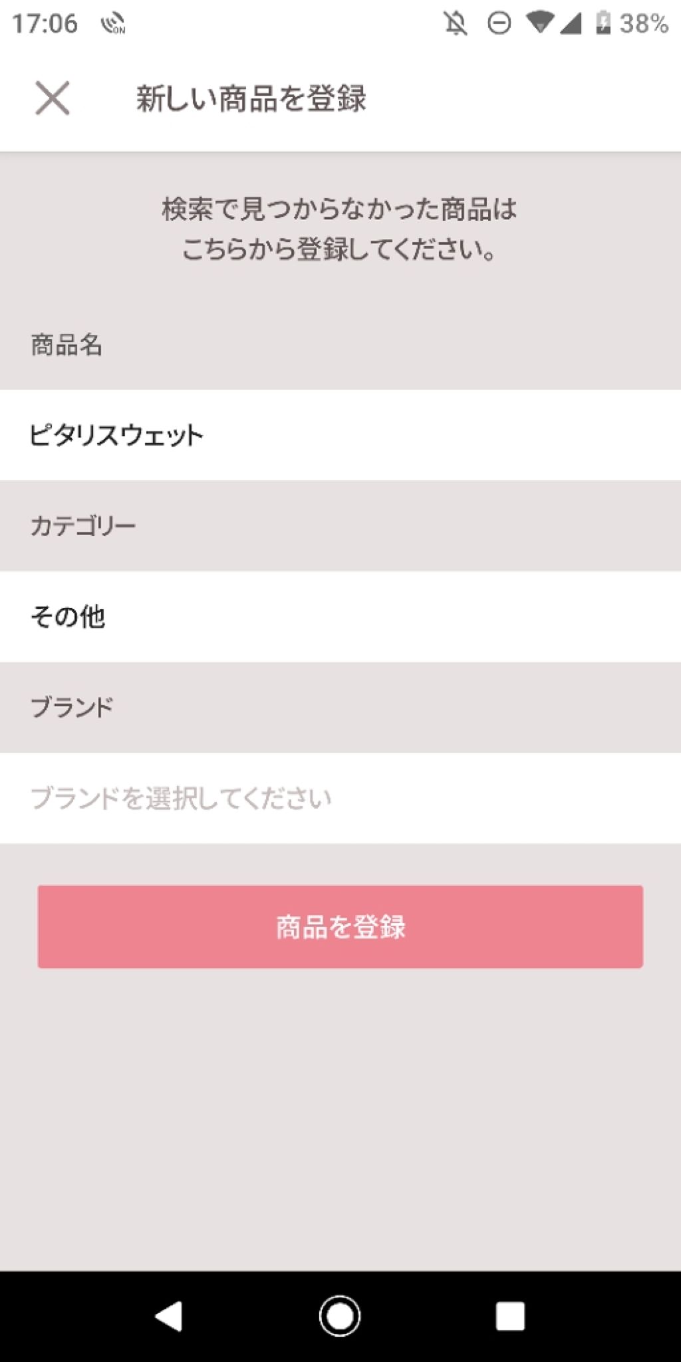Image resolution: width=681 pixels, height=1362 pixels.
Task: Tap the muted notifications bell icon
Action: click(x=456, y=24)
